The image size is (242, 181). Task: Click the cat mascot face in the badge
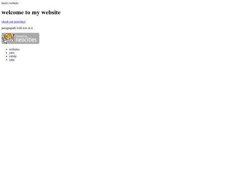[x=8, y=37]
